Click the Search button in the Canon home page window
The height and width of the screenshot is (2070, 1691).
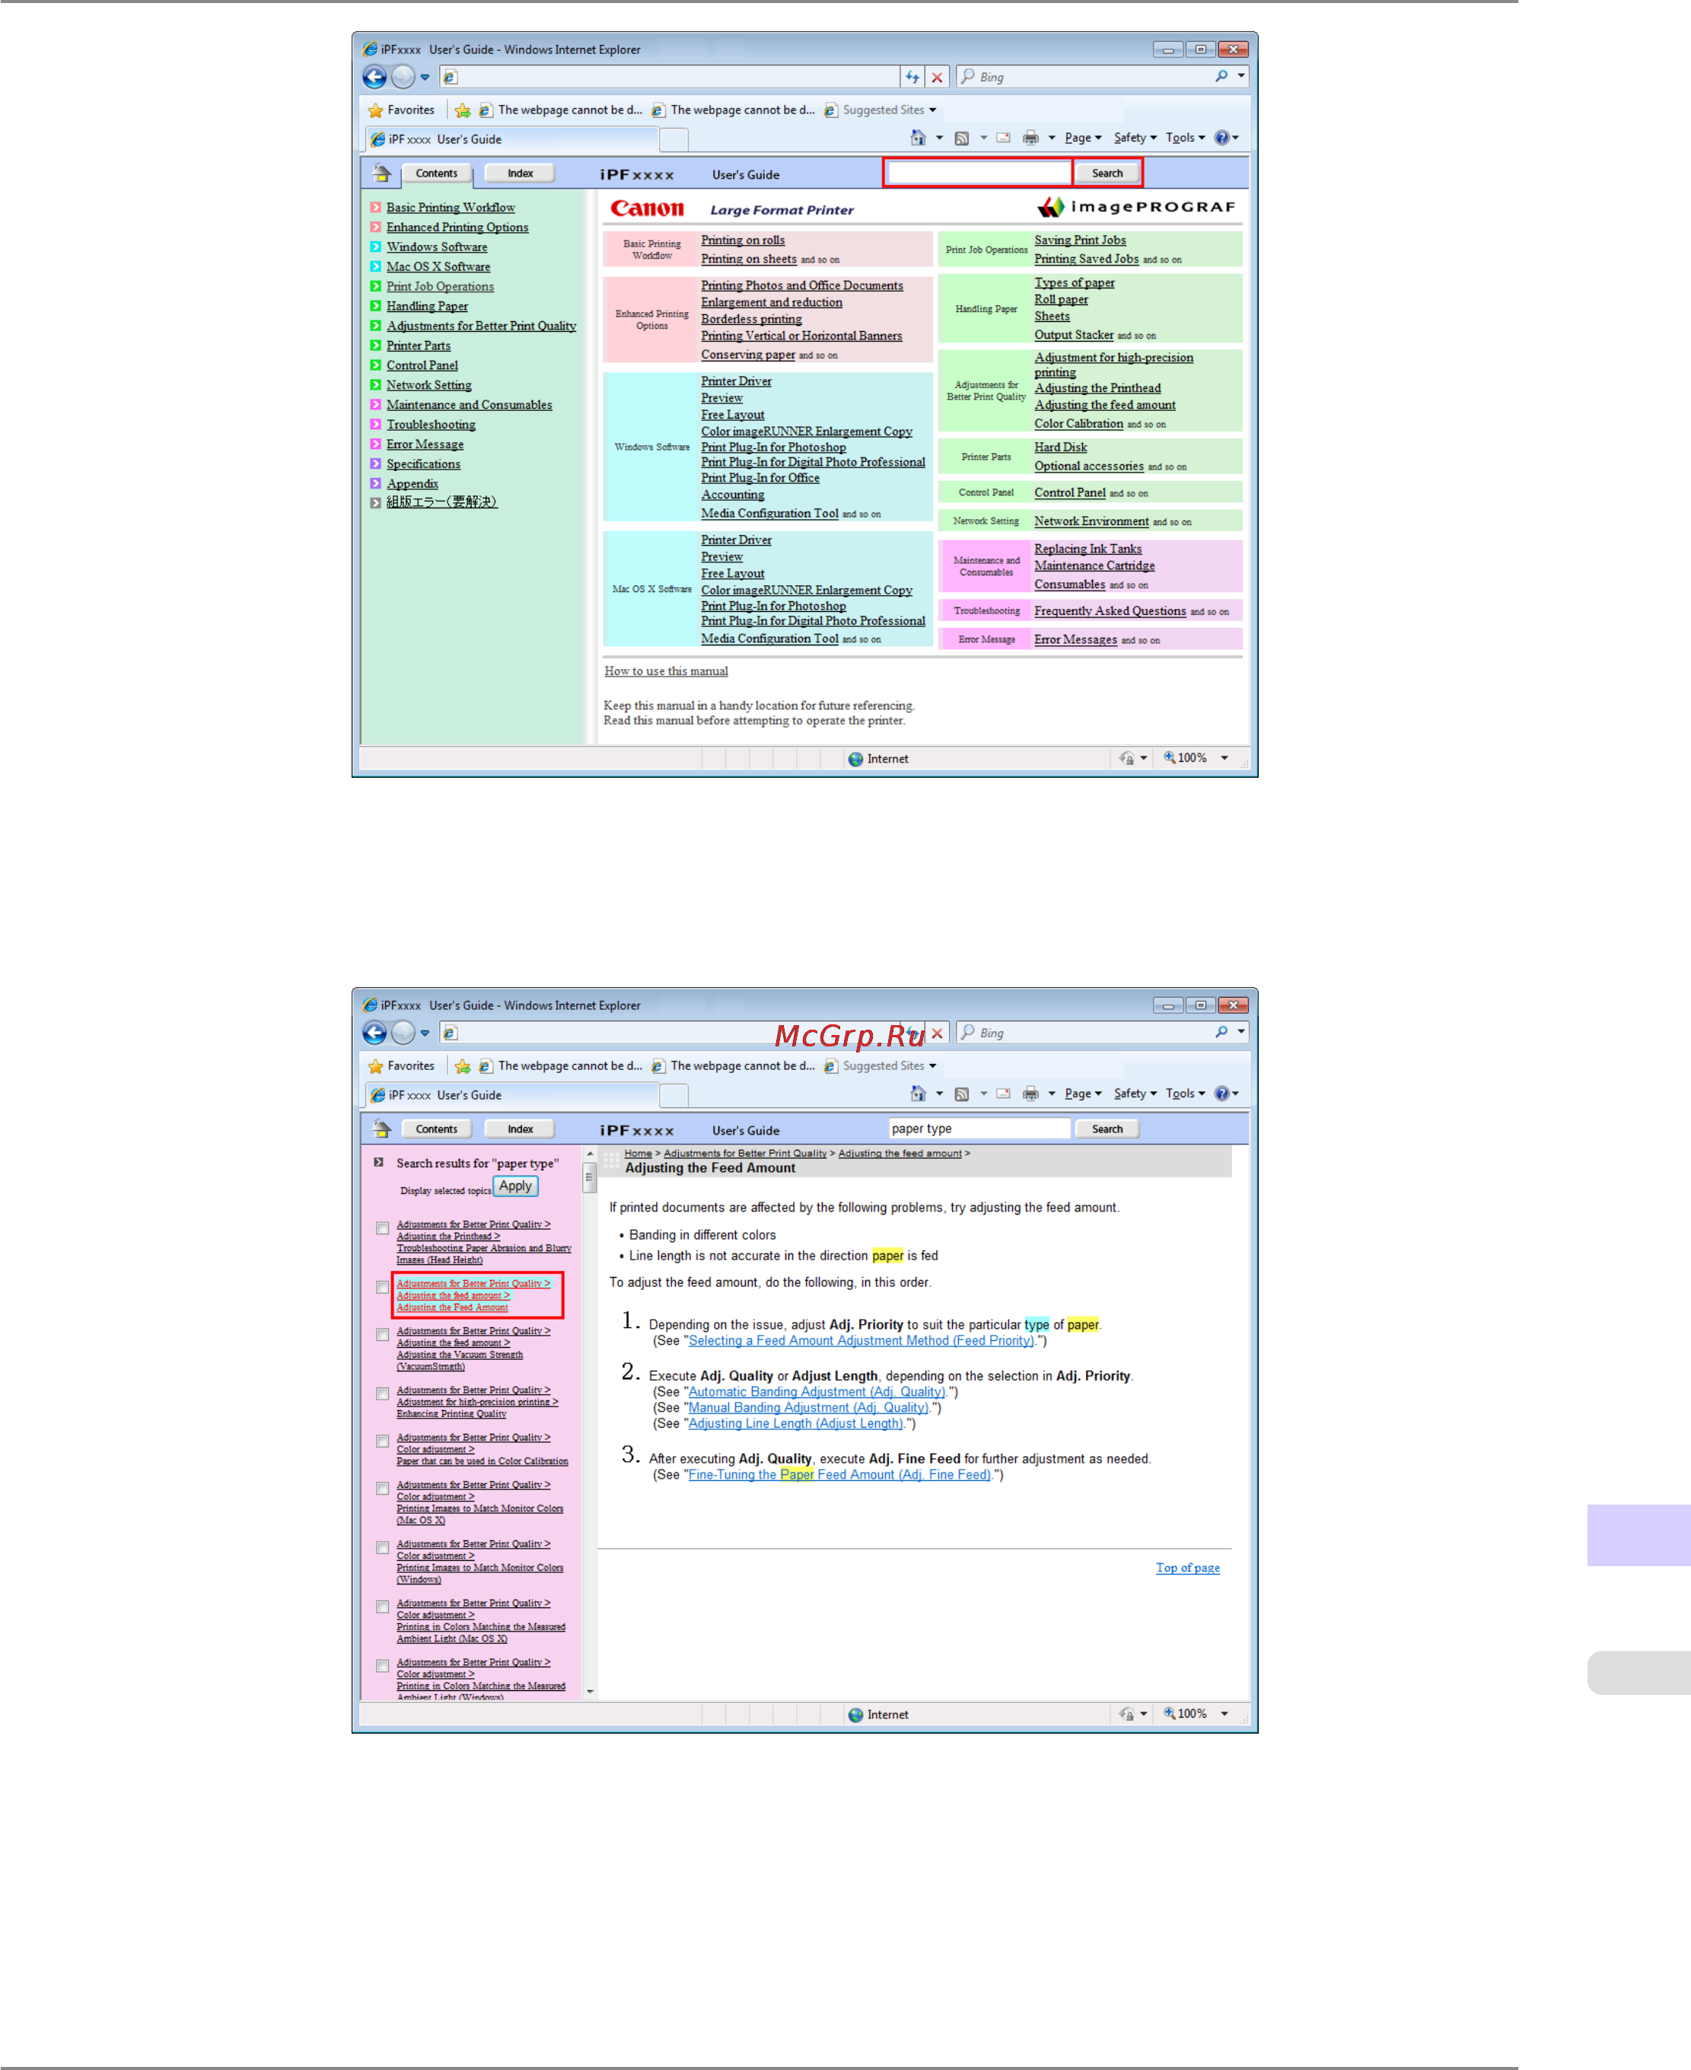pos(1107,174)
